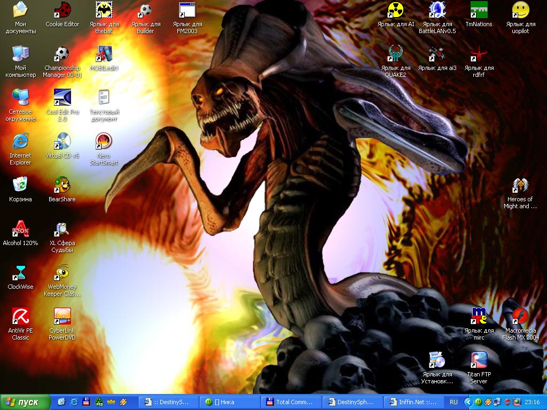Screen dimensions: 547x410
Task: Switch to the DestinySph... taskbar window
Action: point(353,403)
